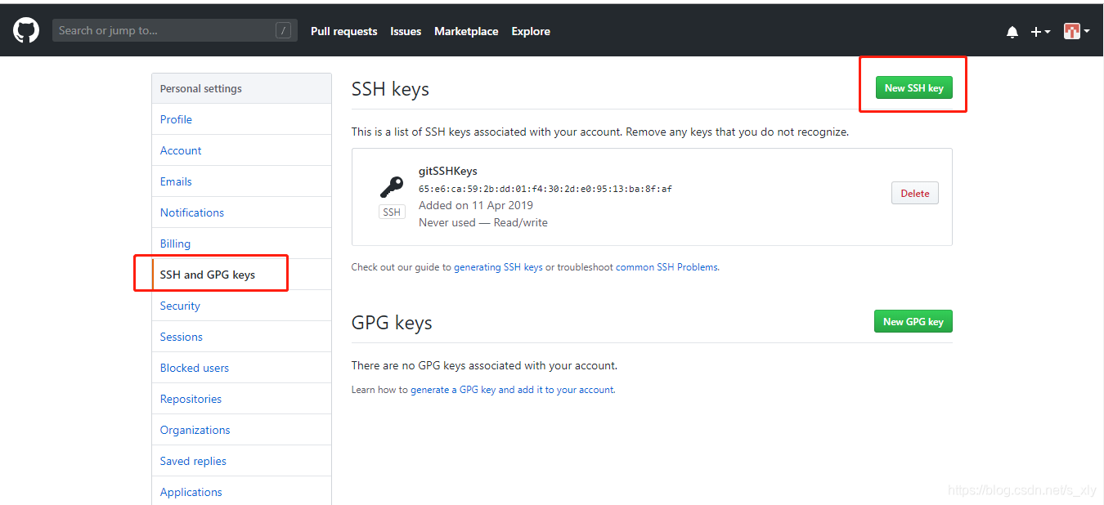Viewport: 1104px width, 505px height.
Task: Select SSH and GPG keys in sidebar
Action: (241, 275)
